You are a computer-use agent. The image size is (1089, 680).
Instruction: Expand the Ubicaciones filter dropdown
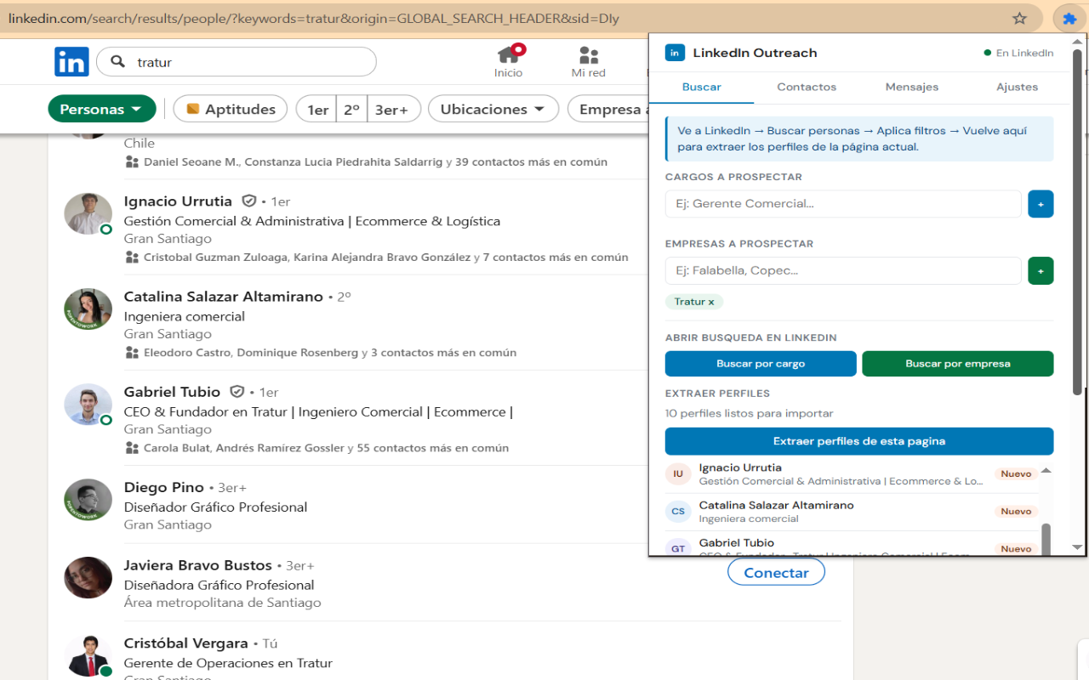(493, 109)
